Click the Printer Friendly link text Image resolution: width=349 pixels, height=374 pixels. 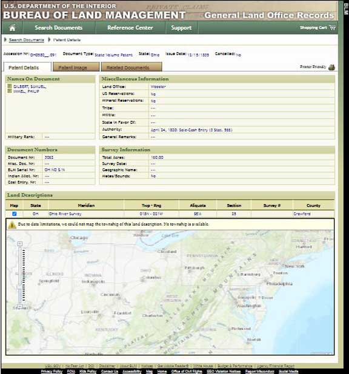[x=313, y=67]
